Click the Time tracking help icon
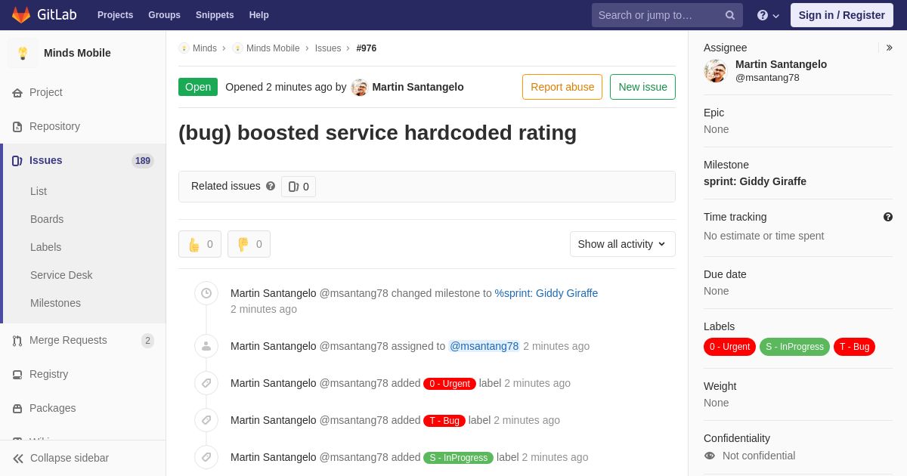 [x=888, y=217]
